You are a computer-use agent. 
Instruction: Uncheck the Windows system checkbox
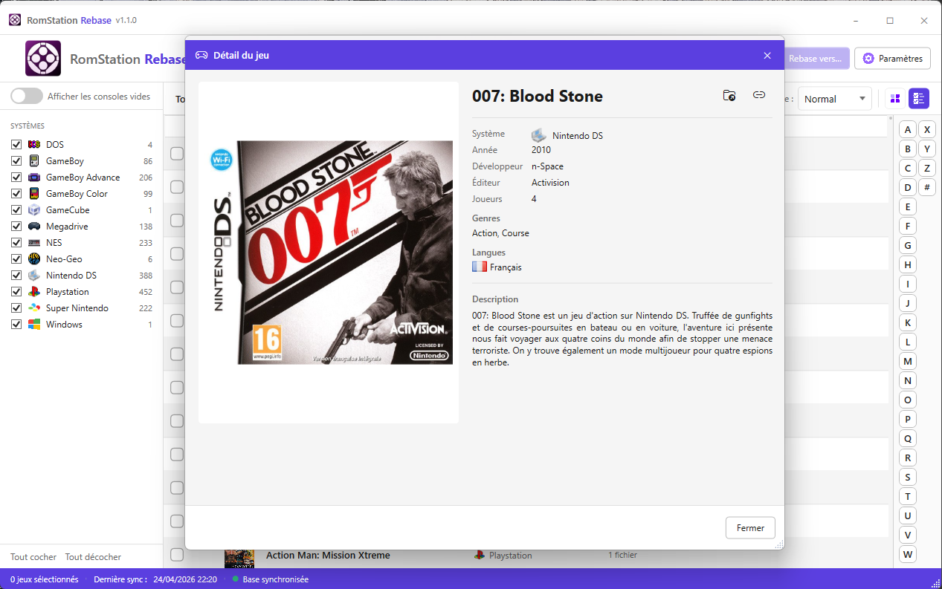[x=16, y=325]
